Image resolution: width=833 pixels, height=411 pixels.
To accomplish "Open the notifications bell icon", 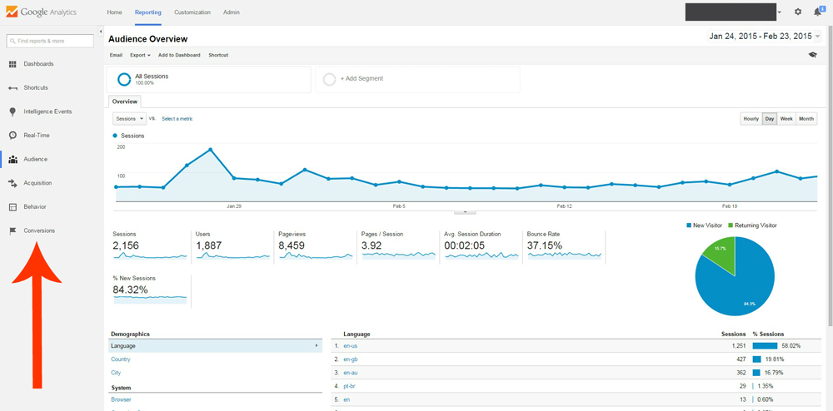I will pyautogui.click(x=818, y=12).
